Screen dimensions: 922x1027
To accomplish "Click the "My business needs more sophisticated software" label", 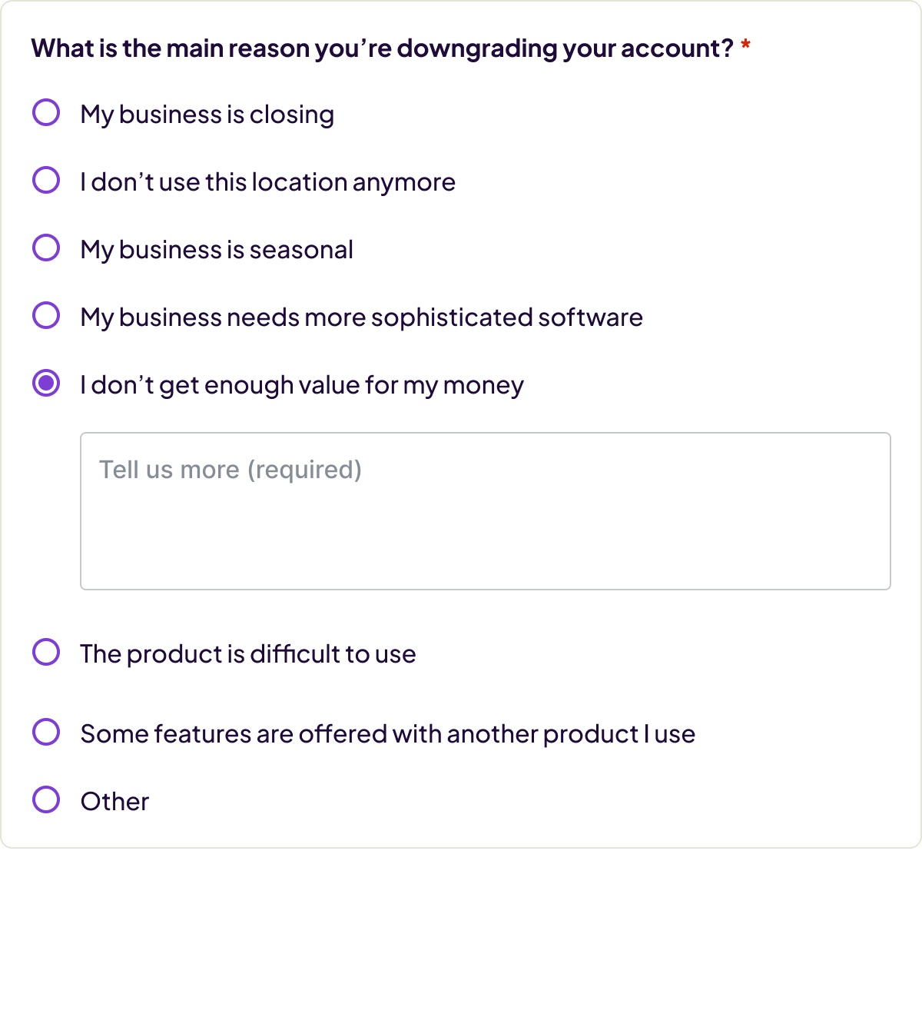I will click(x=361, y=317).
